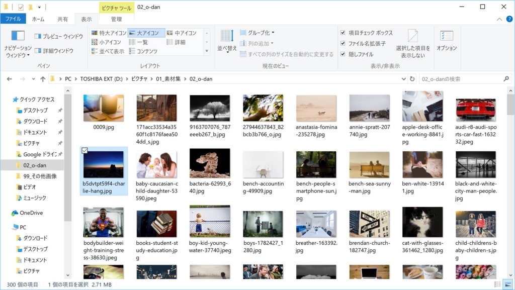The image size is (515, 290).
Task: Switch to details view in status bar
Action: coord(497,284)
